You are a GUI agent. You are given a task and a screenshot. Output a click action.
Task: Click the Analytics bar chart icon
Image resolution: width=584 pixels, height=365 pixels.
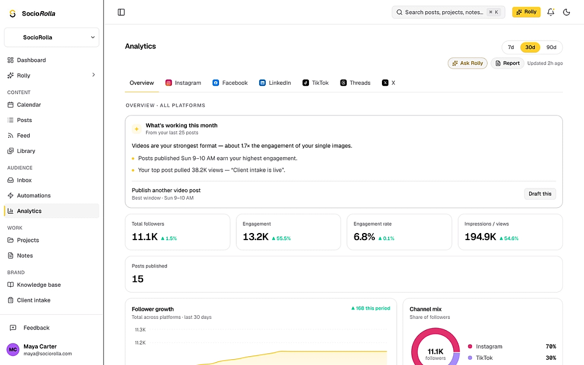pos(11,211)
